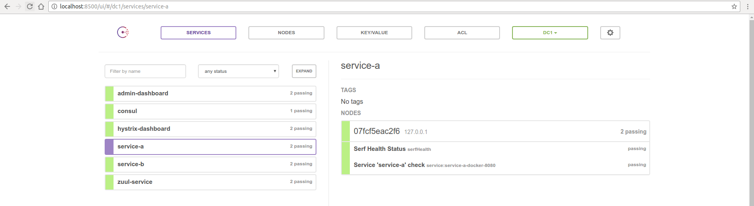This screenshot has width=754, height=206.
Task: Select the SERVICES tab
Action: (x=198, y=33)
